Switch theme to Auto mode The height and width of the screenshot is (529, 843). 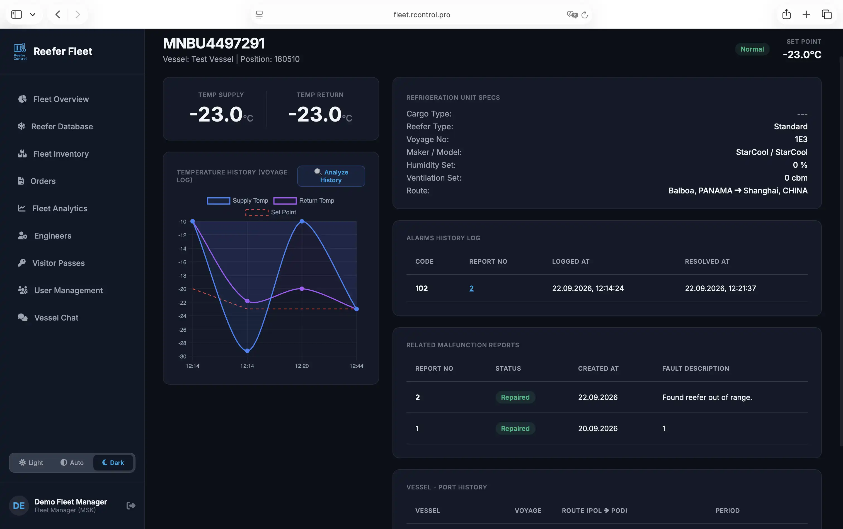coord(72,462)
